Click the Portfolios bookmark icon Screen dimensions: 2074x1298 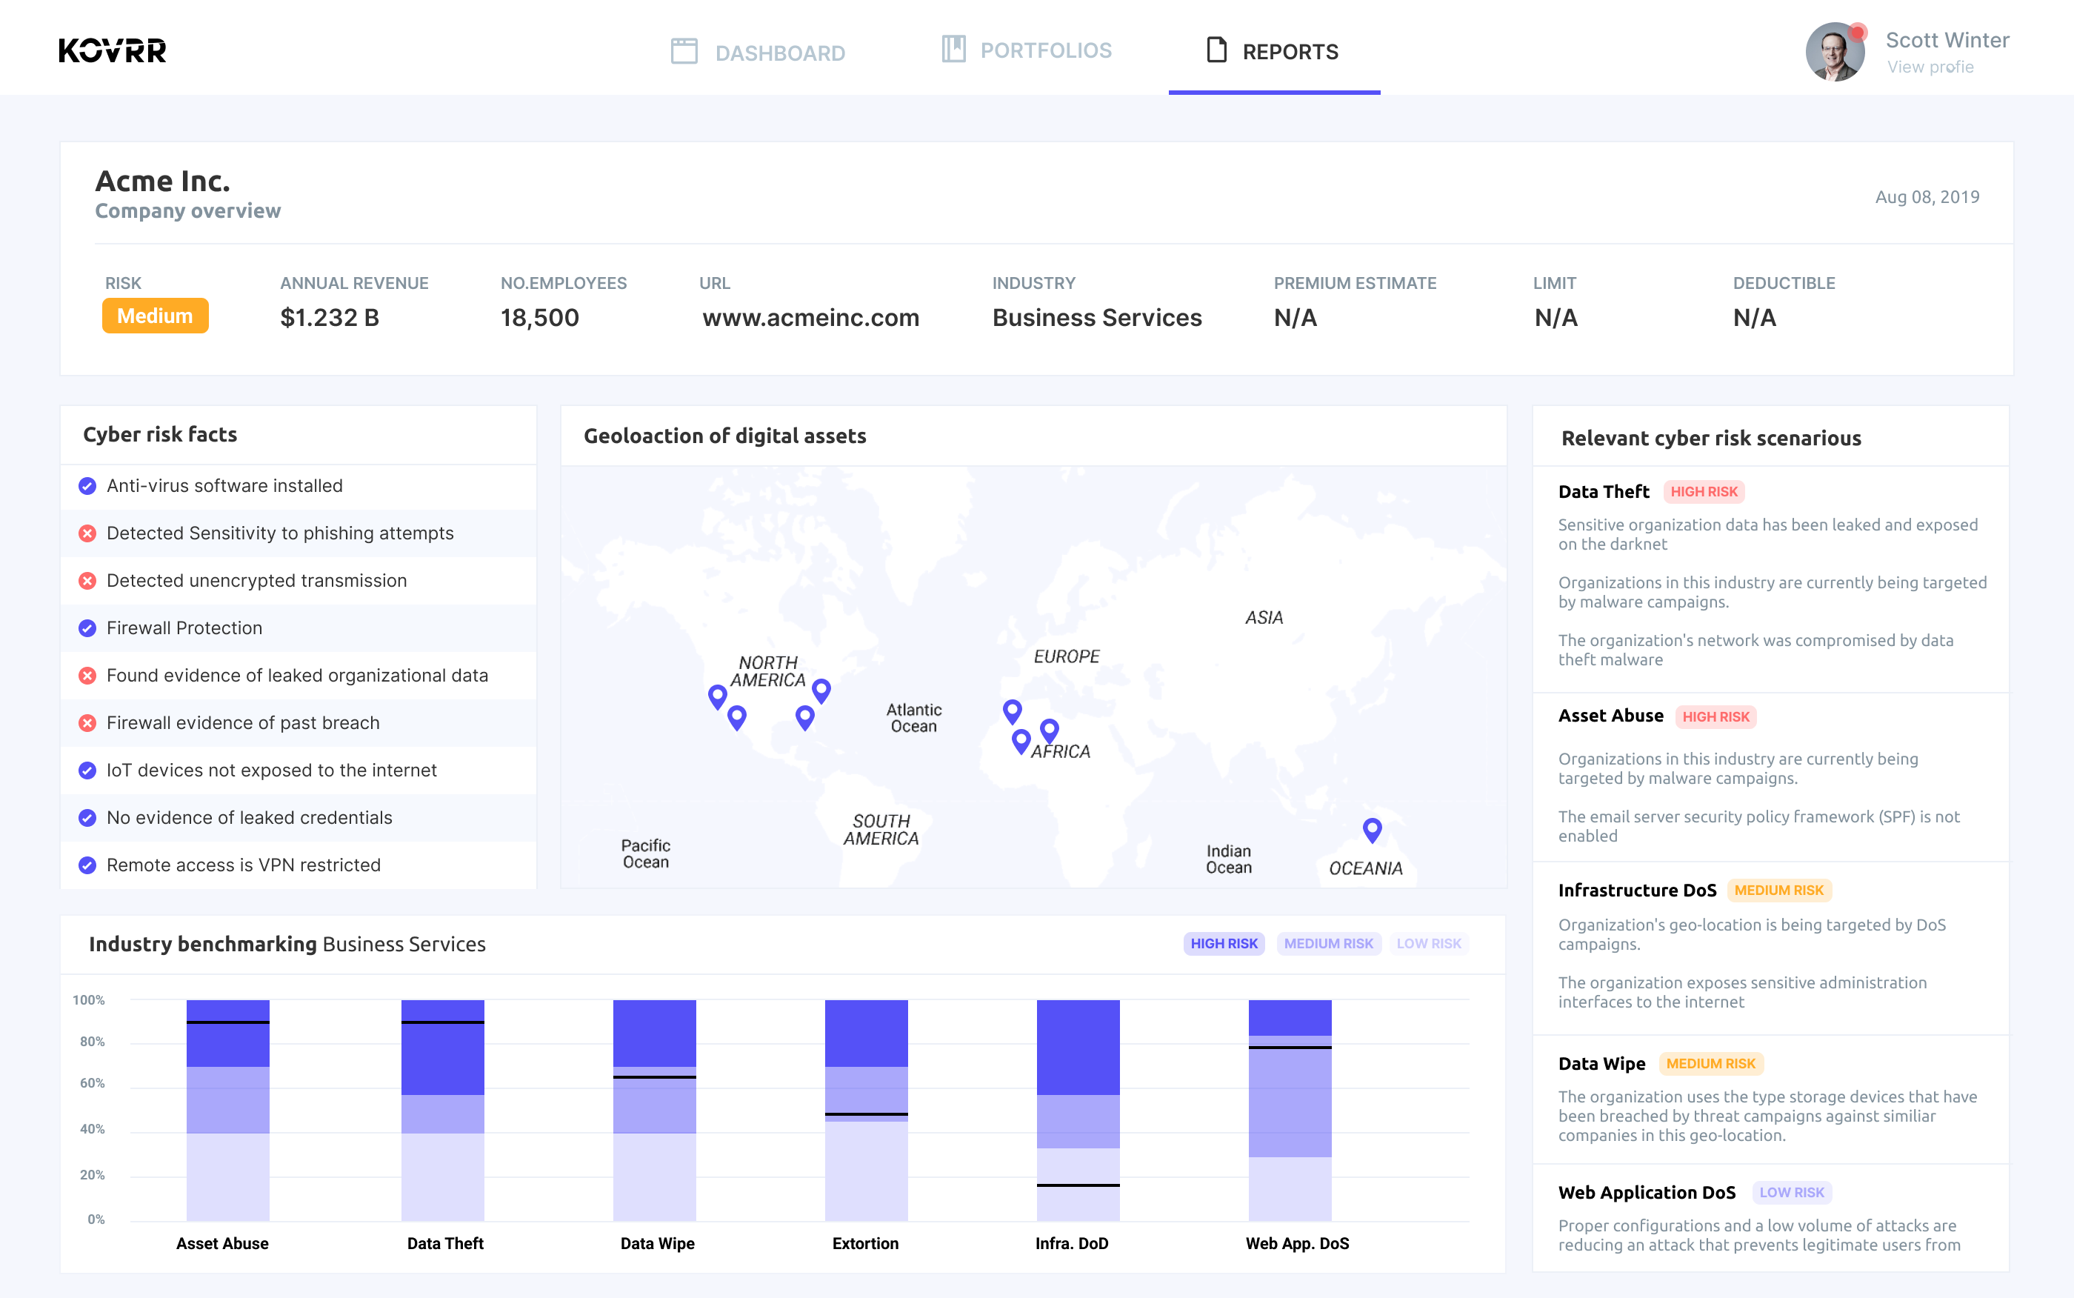point(953,49)
